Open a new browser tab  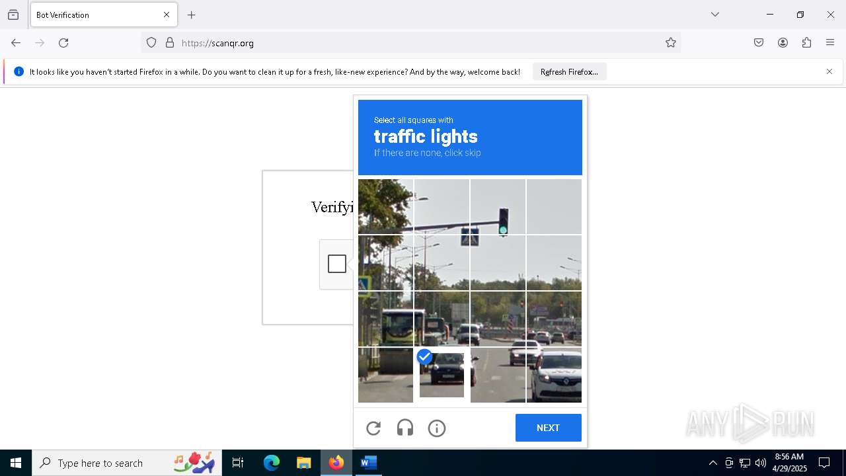click(192, 15)
